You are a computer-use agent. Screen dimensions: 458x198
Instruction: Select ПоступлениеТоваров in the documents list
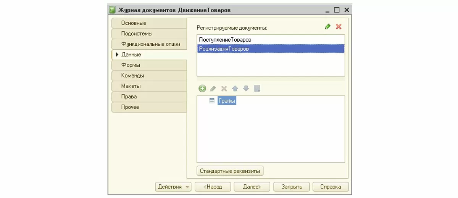(x=271, y=40)
